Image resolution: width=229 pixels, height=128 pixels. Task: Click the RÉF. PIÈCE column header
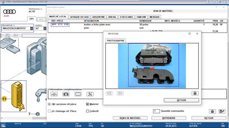click(57, 21)
